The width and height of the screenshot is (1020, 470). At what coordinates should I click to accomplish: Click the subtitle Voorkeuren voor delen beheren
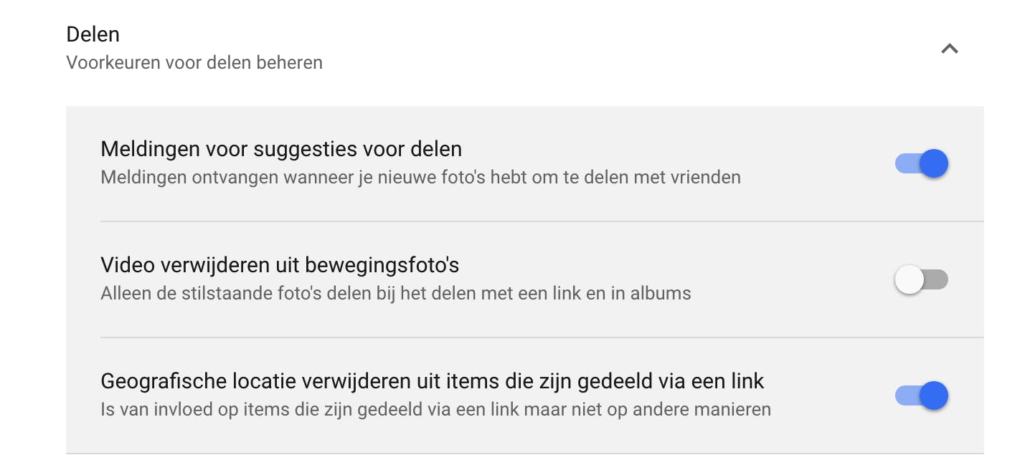pos(194,63)
